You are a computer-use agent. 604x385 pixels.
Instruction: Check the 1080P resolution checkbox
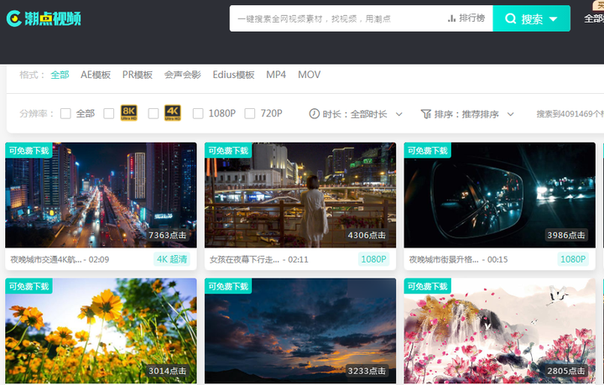point(198,113)
